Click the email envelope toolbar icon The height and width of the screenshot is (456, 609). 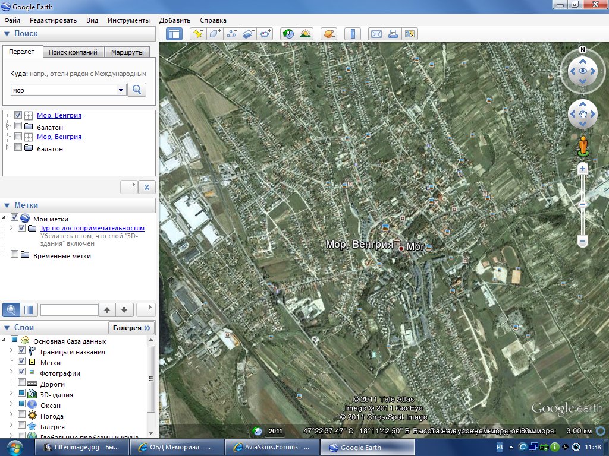tap(376, 34)
